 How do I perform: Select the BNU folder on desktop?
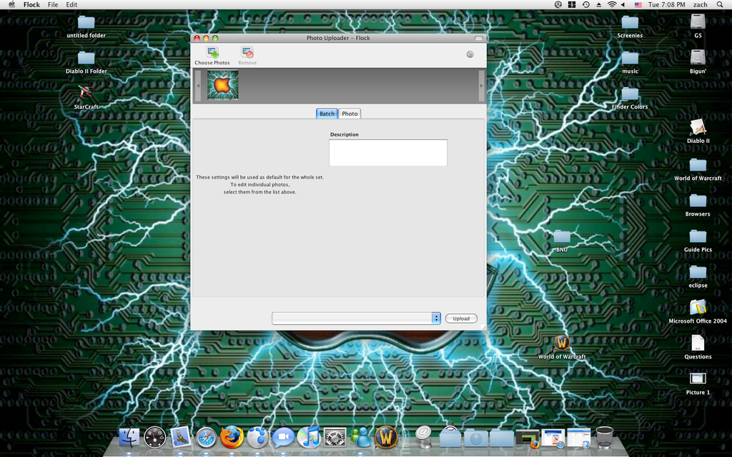[562, 241]
